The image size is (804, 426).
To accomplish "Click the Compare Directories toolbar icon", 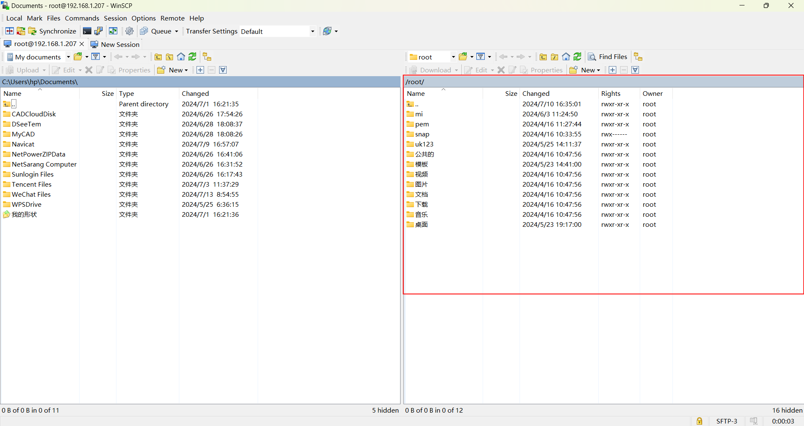I will (10, 31).
